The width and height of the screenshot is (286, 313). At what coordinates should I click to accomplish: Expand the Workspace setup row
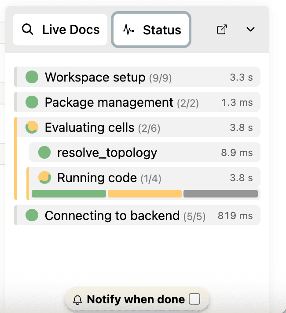(95, 77)
